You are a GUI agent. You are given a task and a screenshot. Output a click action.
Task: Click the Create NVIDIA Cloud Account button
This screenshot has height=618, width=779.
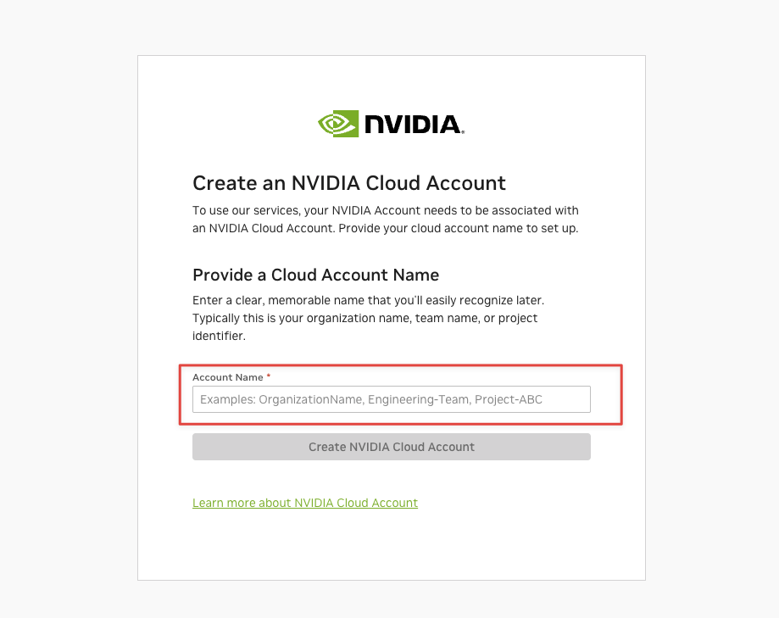(392, 447)
